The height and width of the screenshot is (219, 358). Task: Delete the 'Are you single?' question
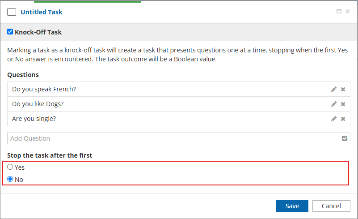tap(343, 119)
